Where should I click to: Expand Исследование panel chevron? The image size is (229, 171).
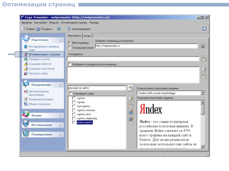tap(60, 125)
